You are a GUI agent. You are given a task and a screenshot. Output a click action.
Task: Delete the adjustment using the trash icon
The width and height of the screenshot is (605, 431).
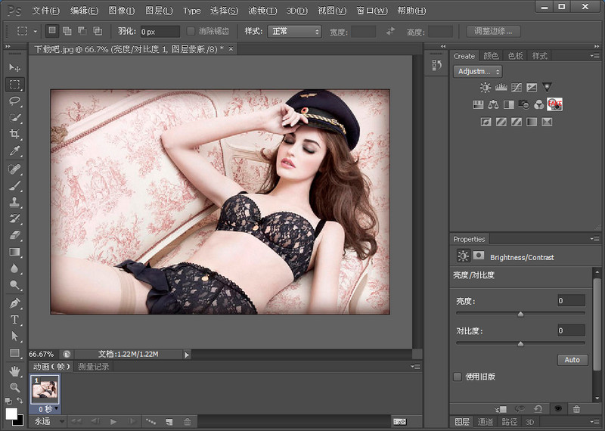point(576,409)
